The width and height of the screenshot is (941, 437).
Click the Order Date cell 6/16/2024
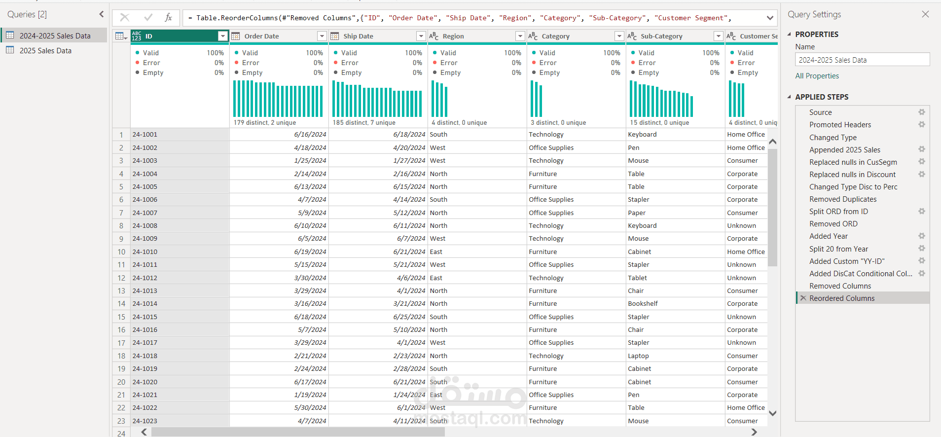pyautogui.click(x=279, y=134)
